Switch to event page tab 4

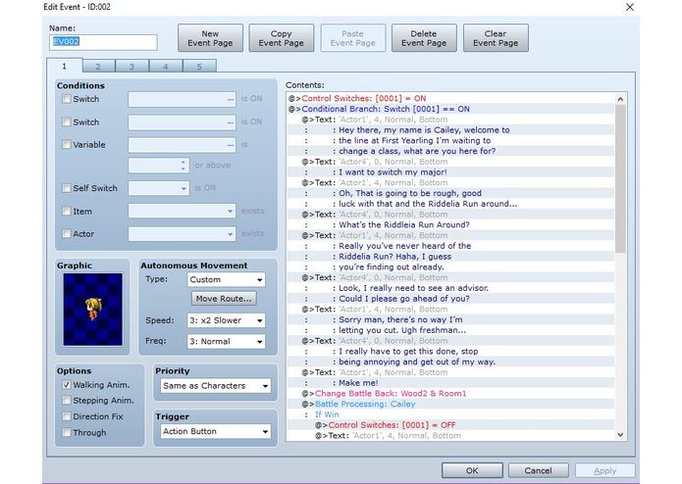coord(166,67)
